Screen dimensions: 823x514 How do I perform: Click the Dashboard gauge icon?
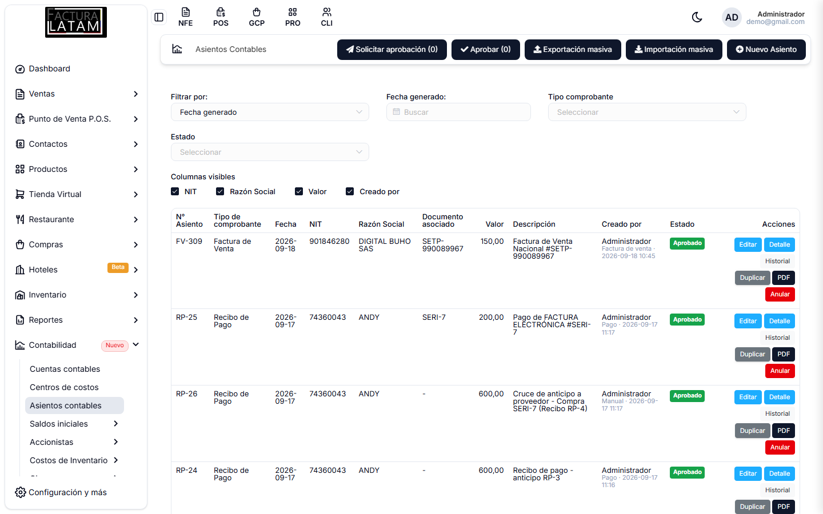pos(20,69)
